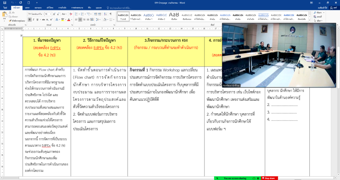Click the red font color swatch

68,20
